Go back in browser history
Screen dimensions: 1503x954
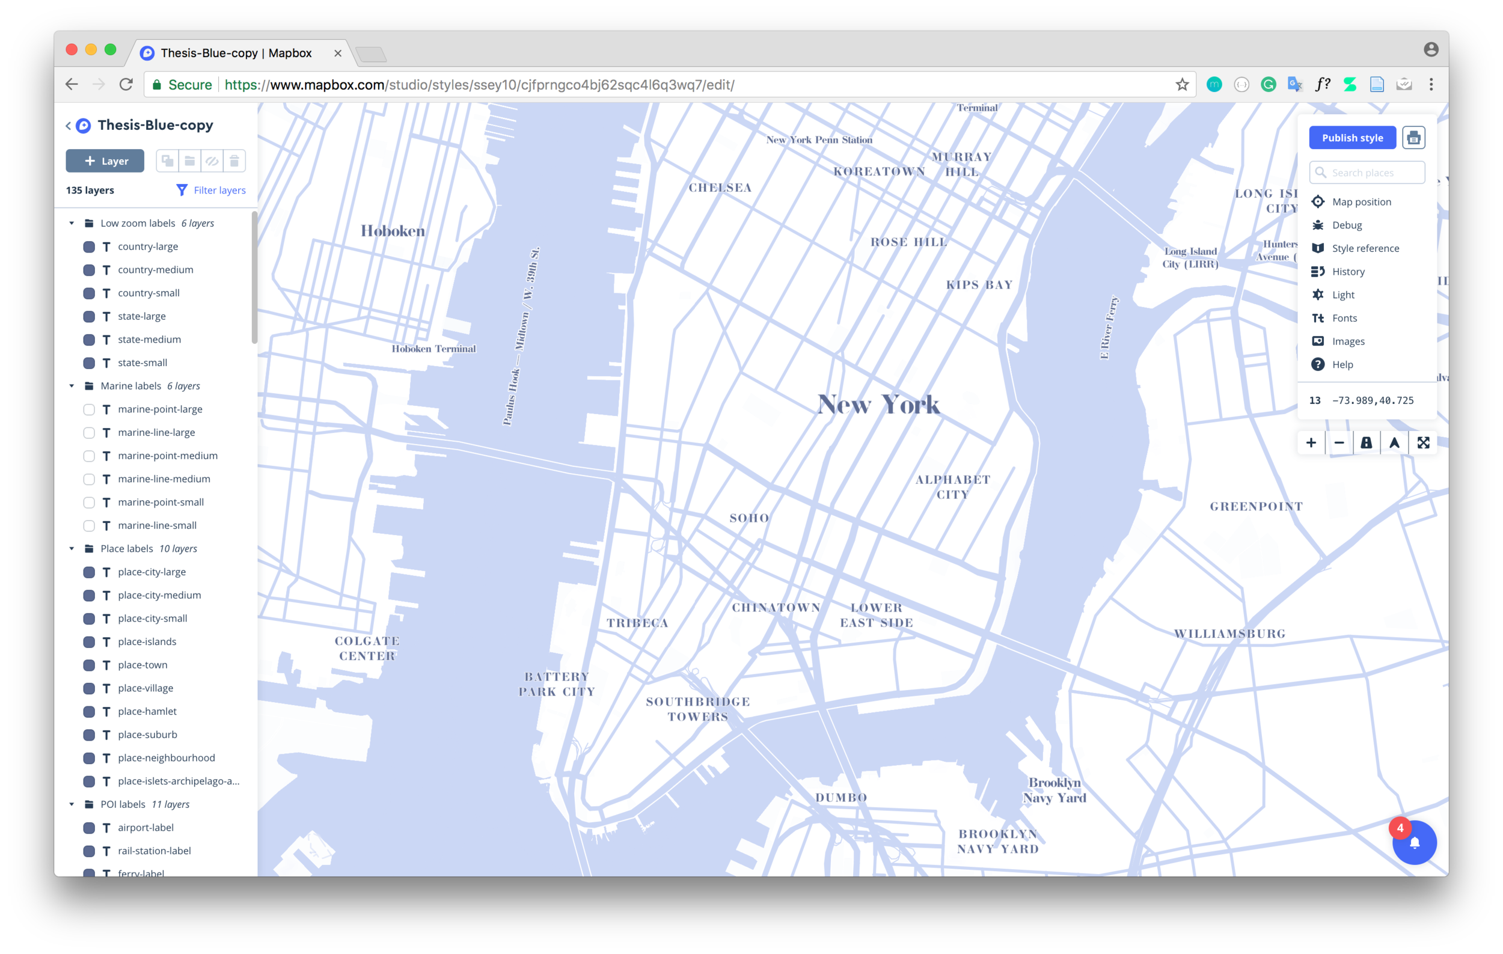click(x=72, y=84)
